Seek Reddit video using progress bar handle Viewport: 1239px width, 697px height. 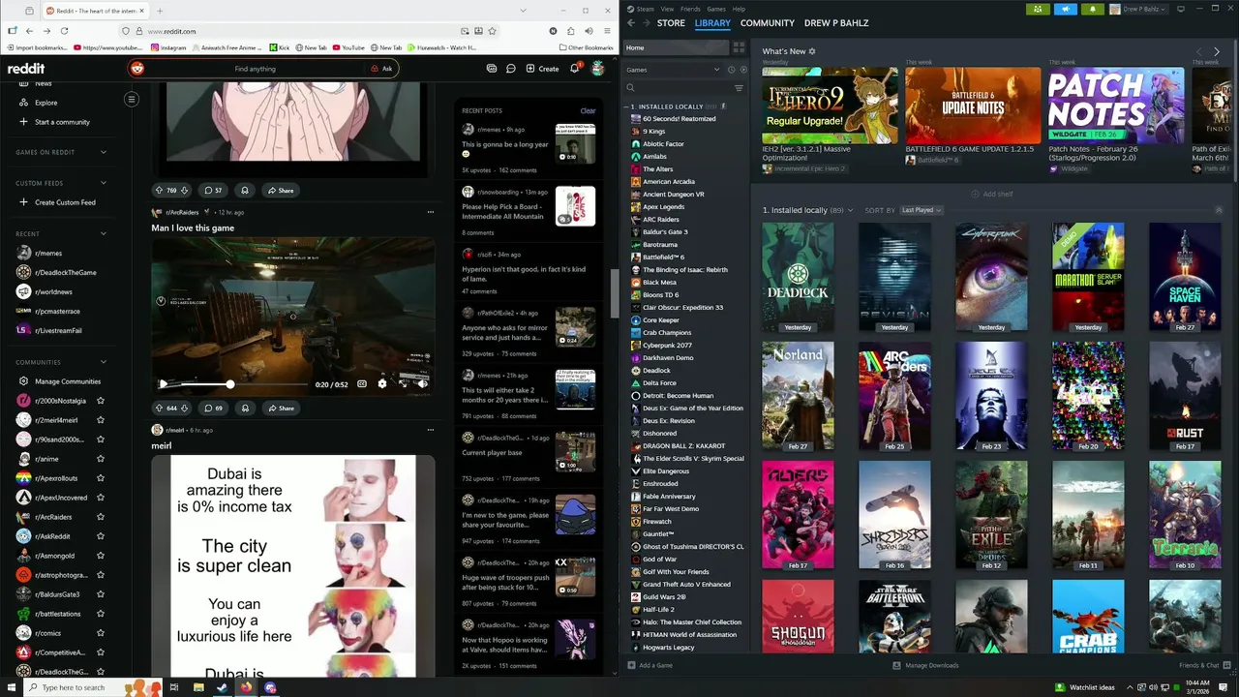pos(230,384)
